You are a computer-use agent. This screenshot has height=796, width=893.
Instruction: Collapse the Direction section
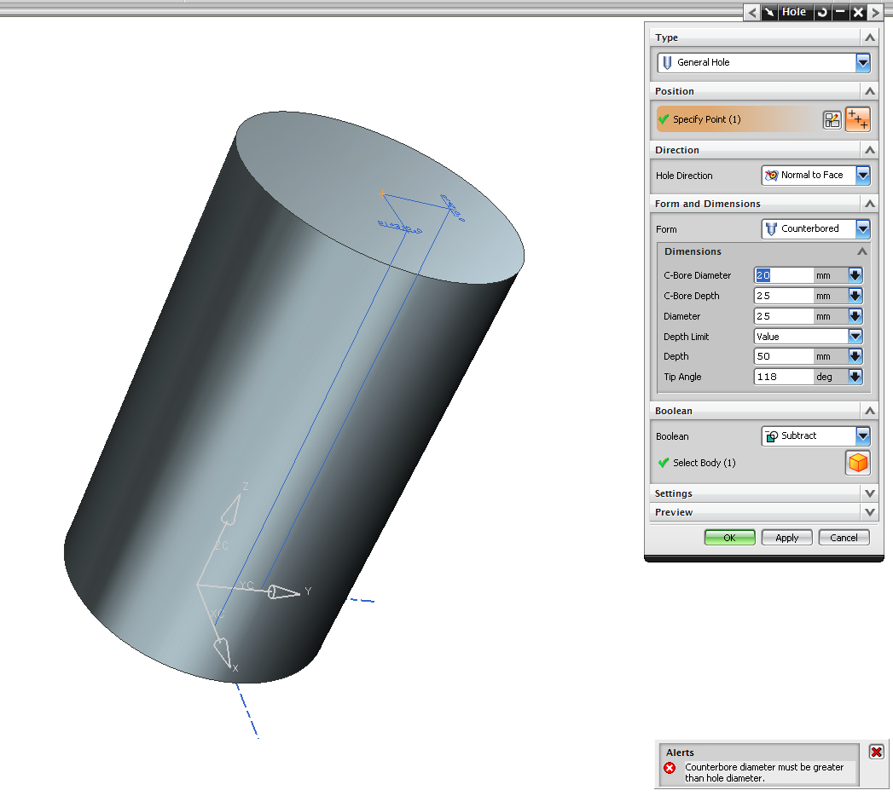click(x=870, y=150)
